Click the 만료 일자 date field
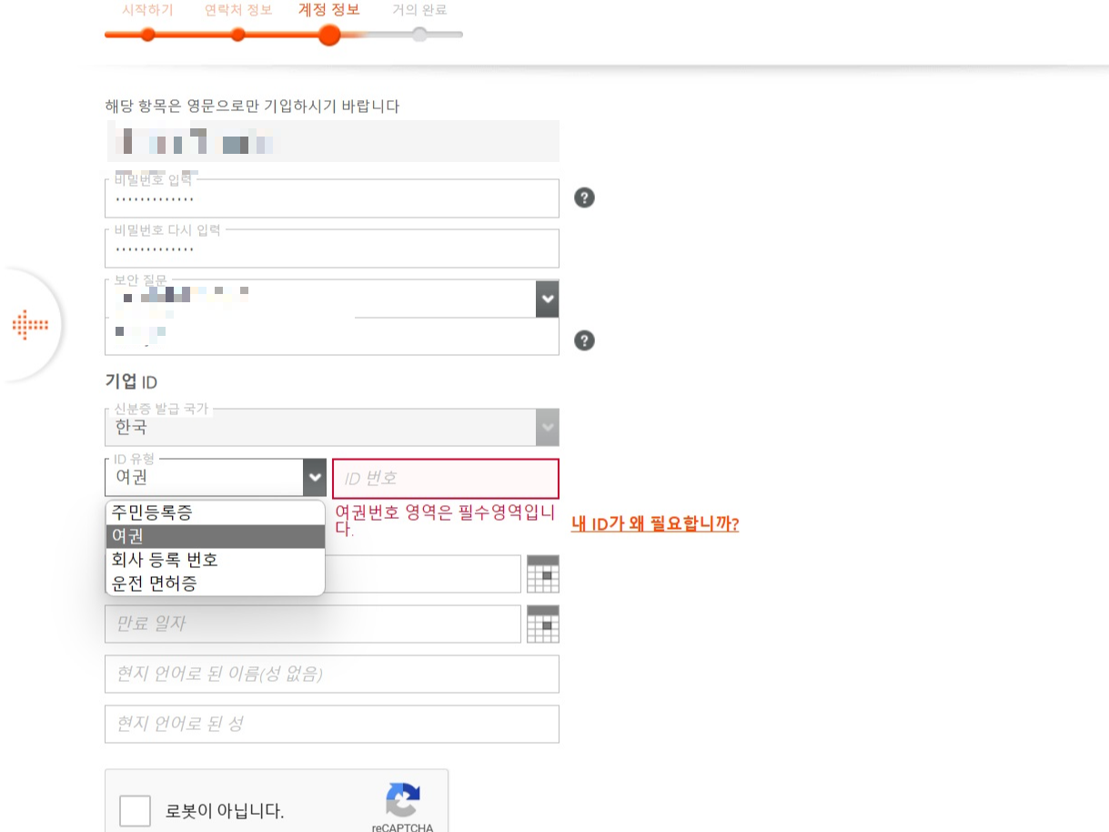 point(313,624)
